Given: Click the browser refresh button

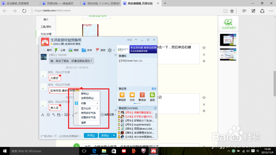Looking at the screenshot, I should [24, 11].
